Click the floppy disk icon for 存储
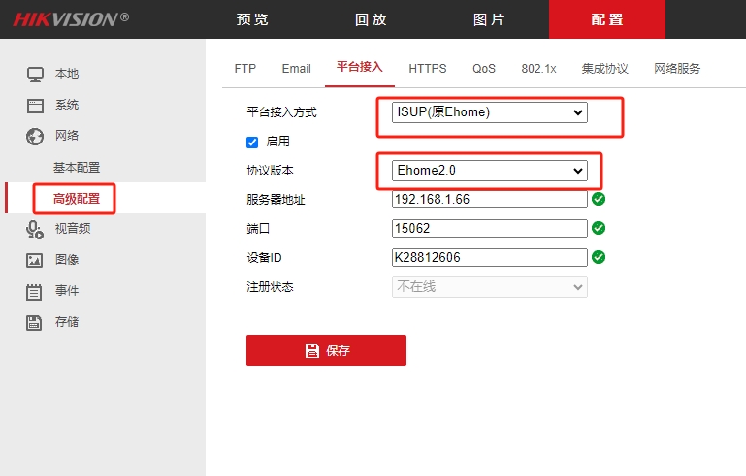Viewport: 746px width, 476px height. (x=35, y=322)
